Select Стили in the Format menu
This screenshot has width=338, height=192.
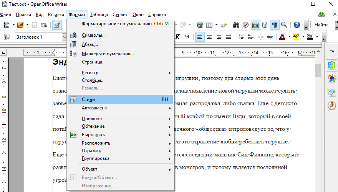pos(88,99)
